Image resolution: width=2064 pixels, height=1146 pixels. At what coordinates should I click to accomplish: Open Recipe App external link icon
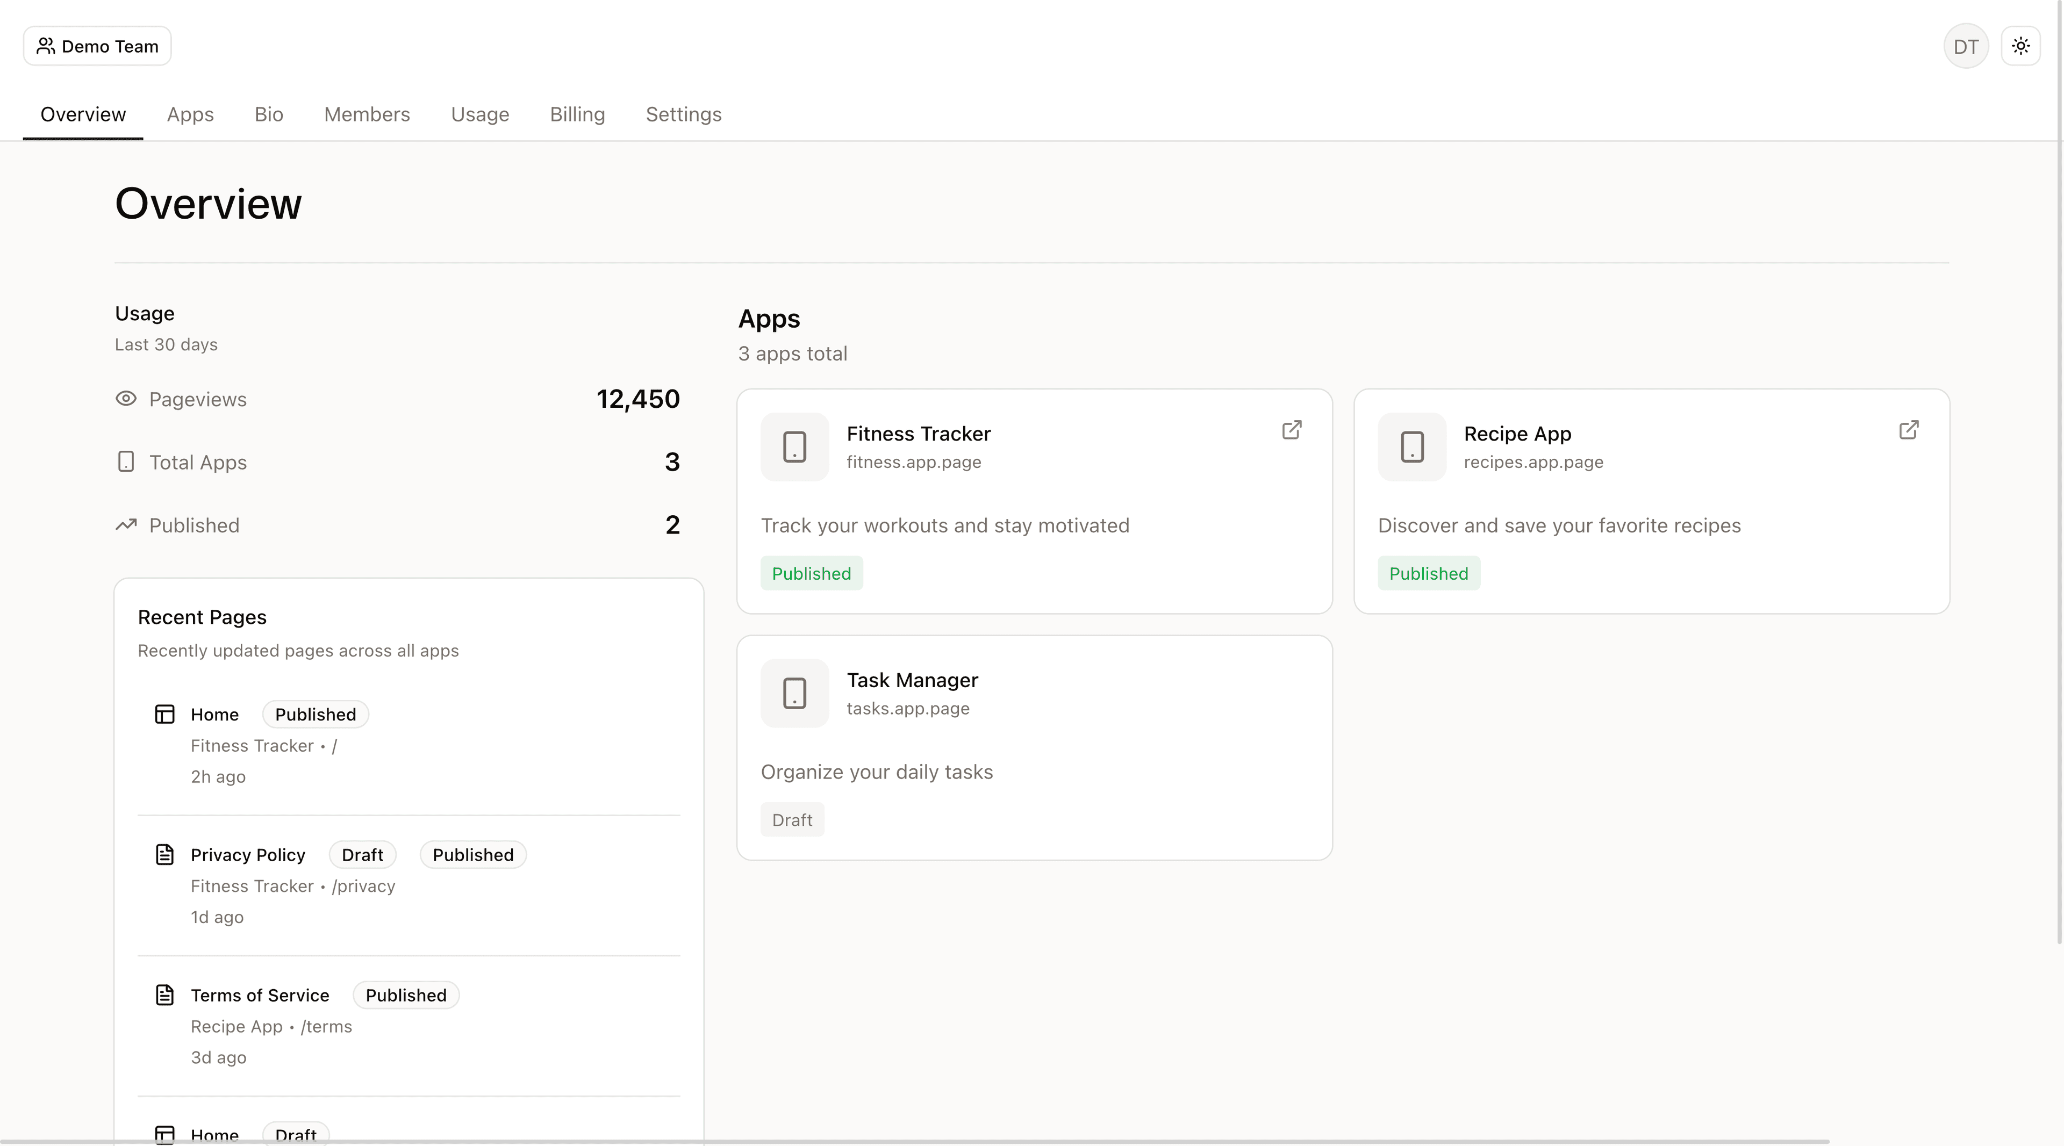click(x=1909, y=430)
